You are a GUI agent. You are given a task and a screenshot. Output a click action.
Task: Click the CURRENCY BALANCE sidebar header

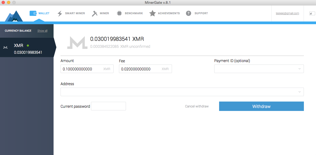[18, 31]
